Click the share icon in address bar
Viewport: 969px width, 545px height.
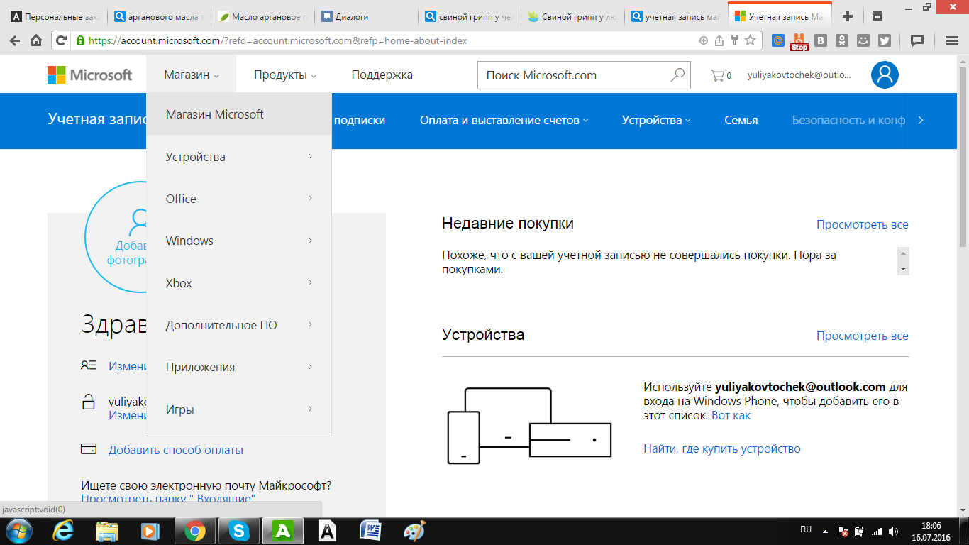pos(719,40)
